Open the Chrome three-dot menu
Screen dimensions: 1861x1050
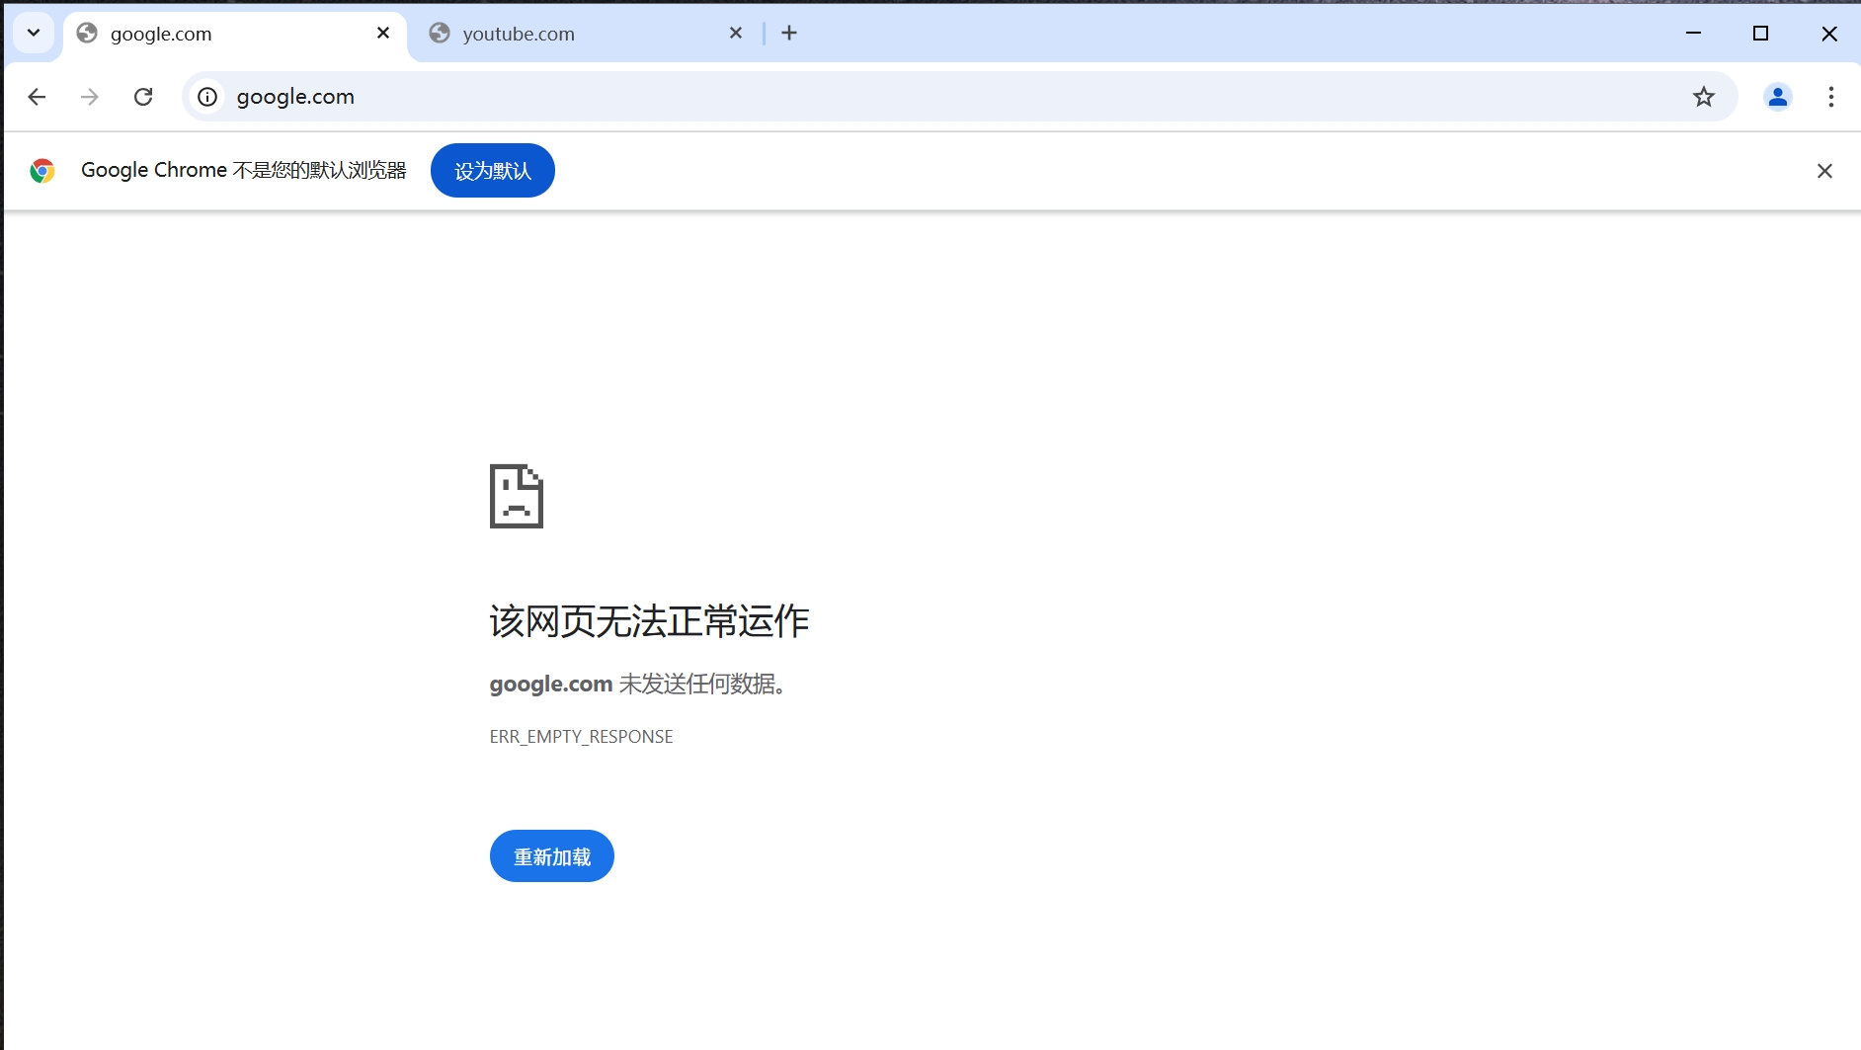[x=1831, y=97]
